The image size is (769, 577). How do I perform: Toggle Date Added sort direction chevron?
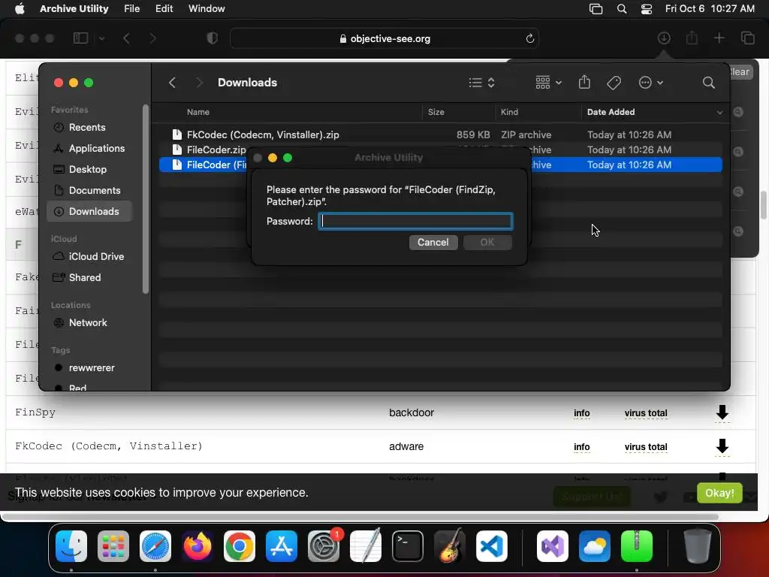(x=719, y=113)
